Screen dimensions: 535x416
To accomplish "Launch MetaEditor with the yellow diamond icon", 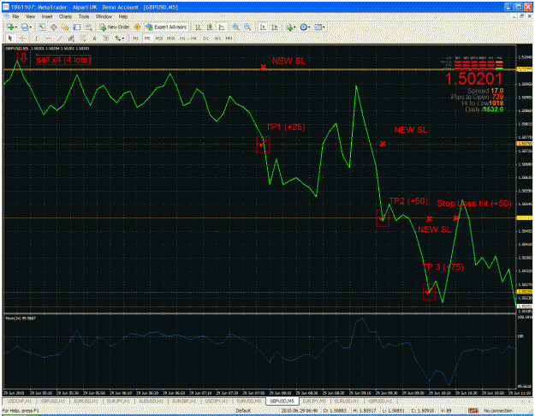I will click(137, 27).
